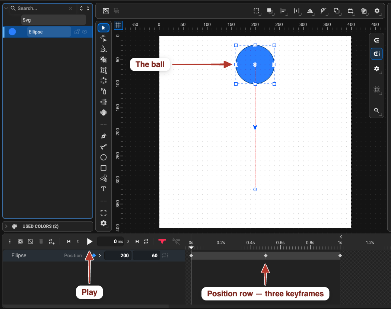Collapse the layers panel chevron beside search
The width and height of the screenshot is (391, 309).
click(x=6, y=8)
